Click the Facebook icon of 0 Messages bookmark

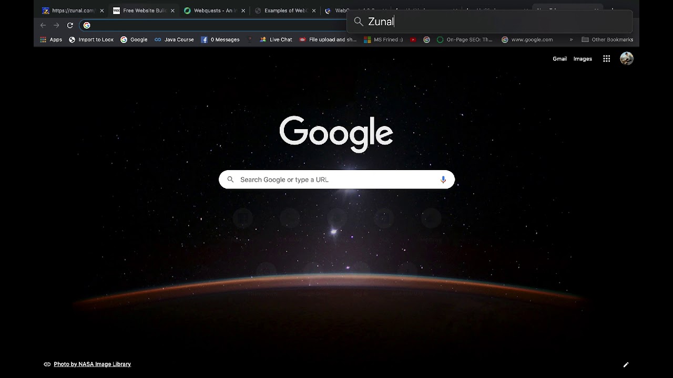click(x=204, y=39)
